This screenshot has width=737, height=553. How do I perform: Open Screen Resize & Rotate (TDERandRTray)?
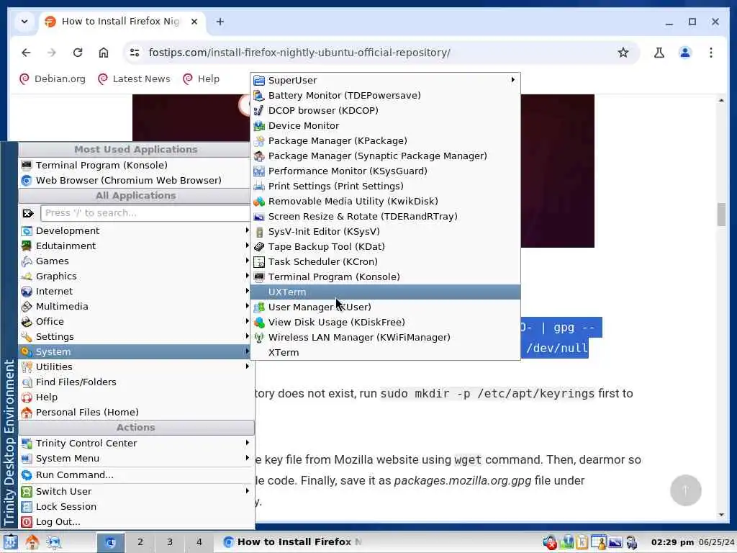(x=385, y=216)
